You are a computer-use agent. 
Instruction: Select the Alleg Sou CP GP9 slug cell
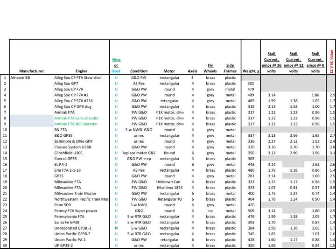click(x=73, y=107)
